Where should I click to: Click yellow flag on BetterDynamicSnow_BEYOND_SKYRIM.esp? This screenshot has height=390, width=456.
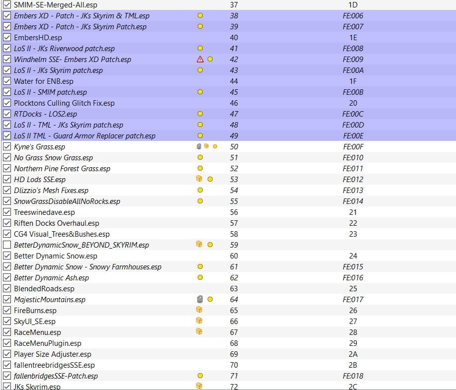click(x=210, y=245)
